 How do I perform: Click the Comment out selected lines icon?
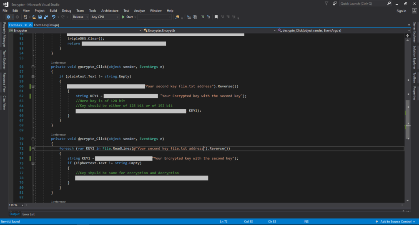coord(203,17)
